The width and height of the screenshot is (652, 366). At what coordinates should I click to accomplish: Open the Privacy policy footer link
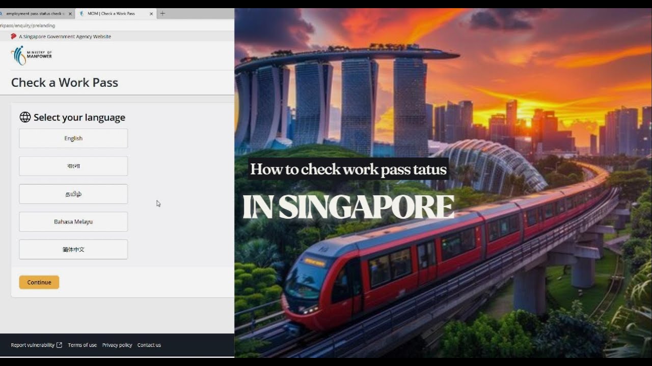[x=117, y=345]
